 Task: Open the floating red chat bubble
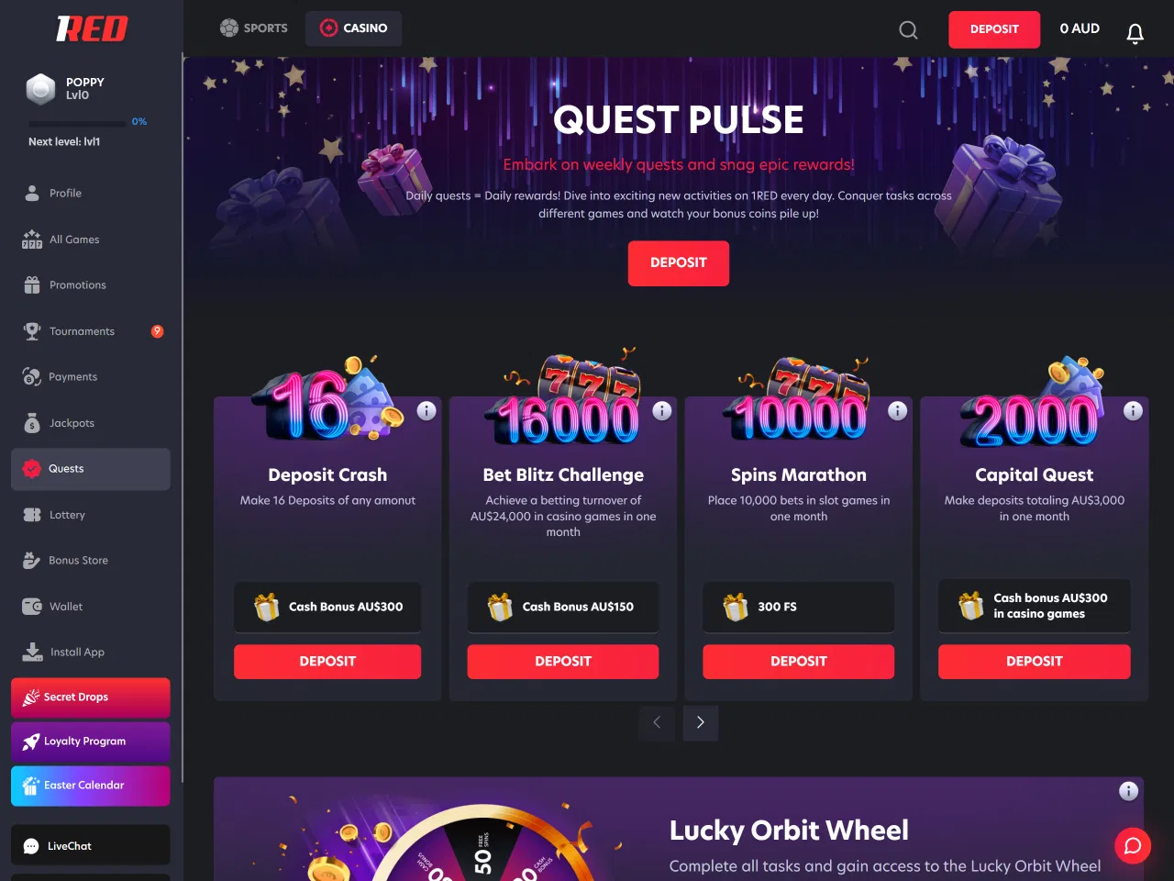pos(1133,846)
